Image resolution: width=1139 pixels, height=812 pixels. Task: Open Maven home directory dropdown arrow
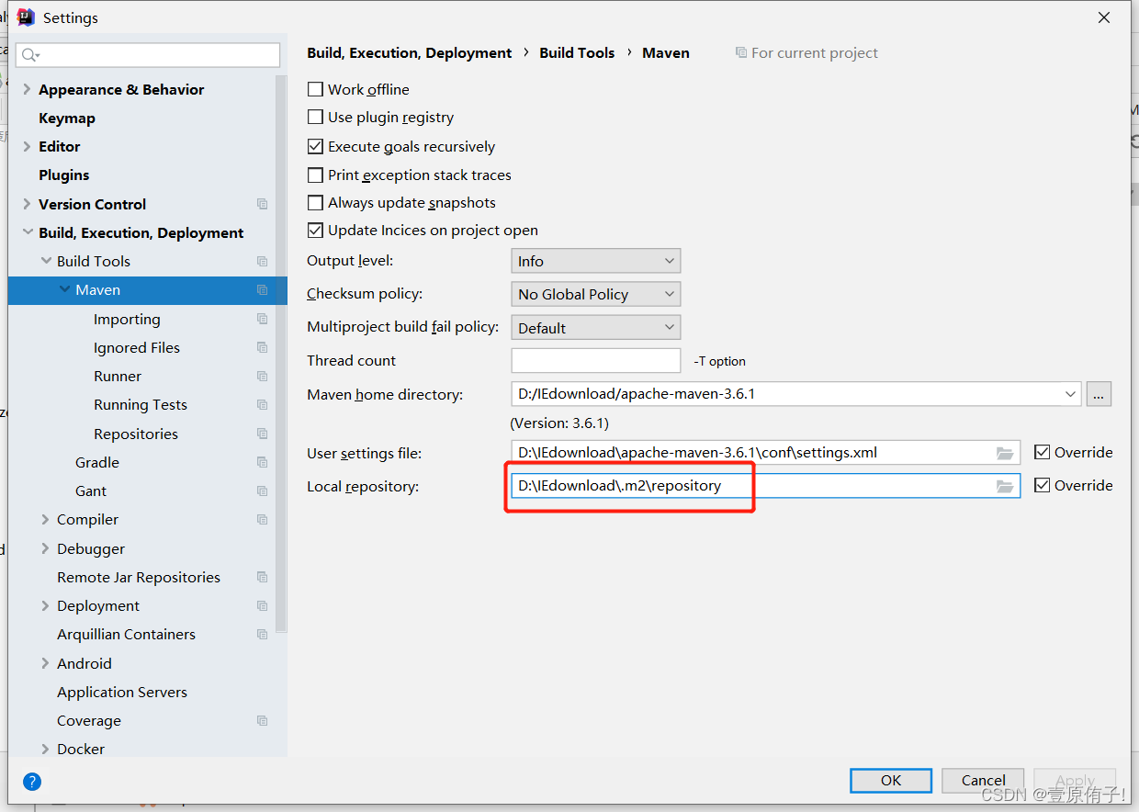(1070, 394)
